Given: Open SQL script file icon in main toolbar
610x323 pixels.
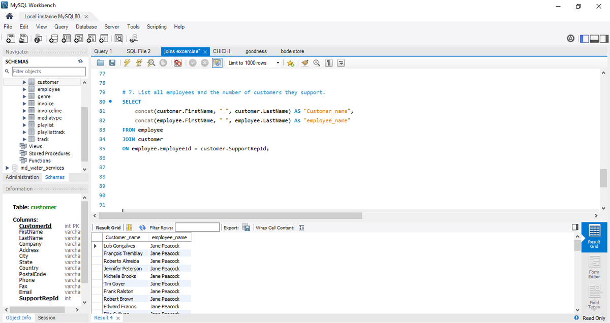Looking at the screenshot, I should point(23,38).
